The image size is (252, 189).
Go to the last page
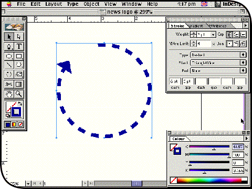(91, 183)
